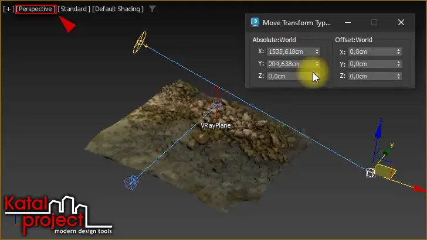
Task: Click the Absolute World Z value field
Action: 290,76
